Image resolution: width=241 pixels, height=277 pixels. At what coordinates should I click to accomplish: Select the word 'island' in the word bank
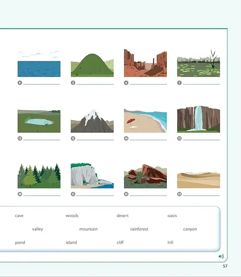pos(71,242)
